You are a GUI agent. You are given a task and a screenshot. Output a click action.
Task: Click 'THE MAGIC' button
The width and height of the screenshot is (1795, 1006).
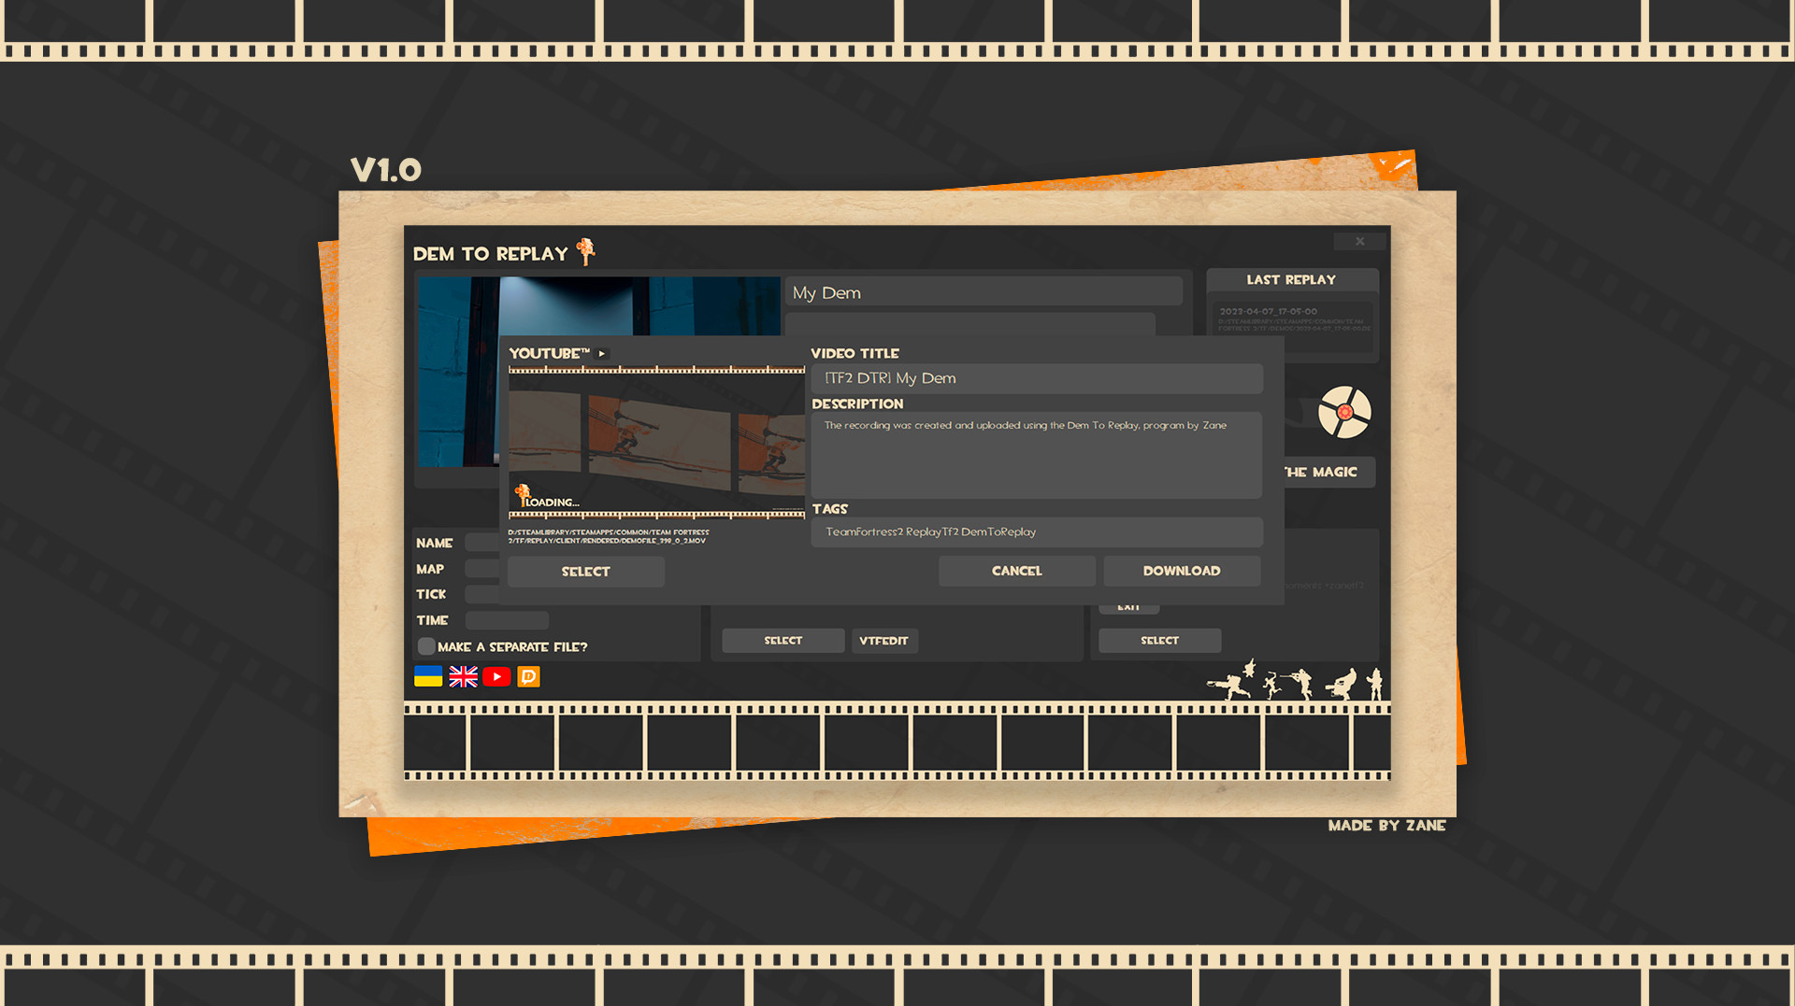1321,472
